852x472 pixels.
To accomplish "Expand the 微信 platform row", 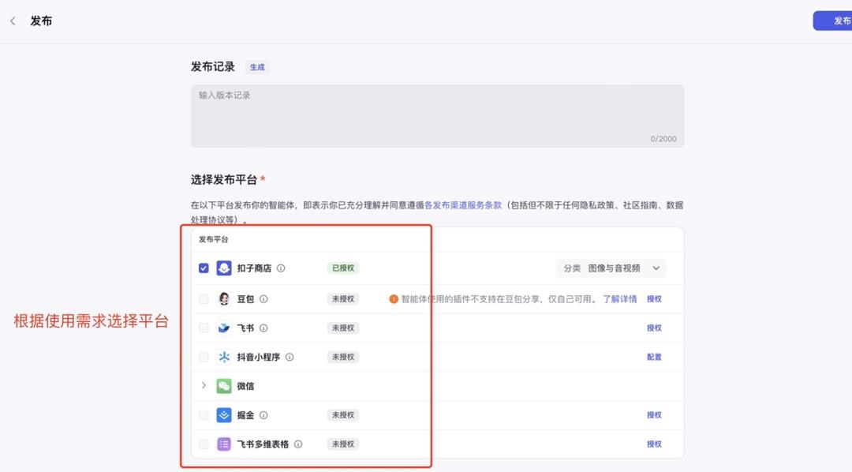I will pos(204,386).
